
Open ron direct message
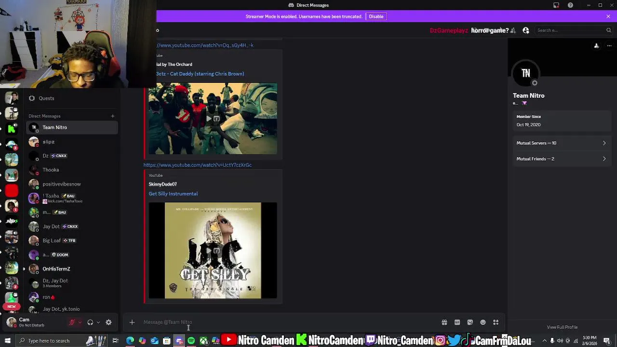coord(72,297)
